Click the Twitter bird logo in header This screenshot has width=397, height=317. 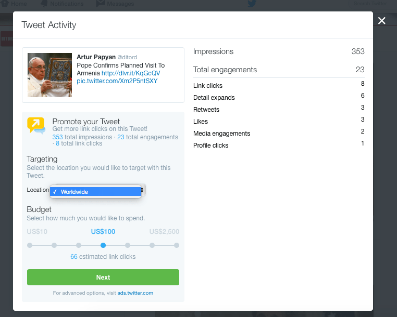(x=252, y=4)
